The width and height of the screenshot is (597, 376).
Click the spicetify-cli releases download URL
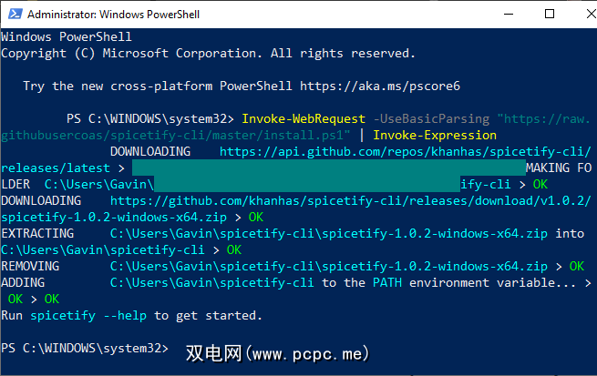pyautogui.click(x=345, y=201)
